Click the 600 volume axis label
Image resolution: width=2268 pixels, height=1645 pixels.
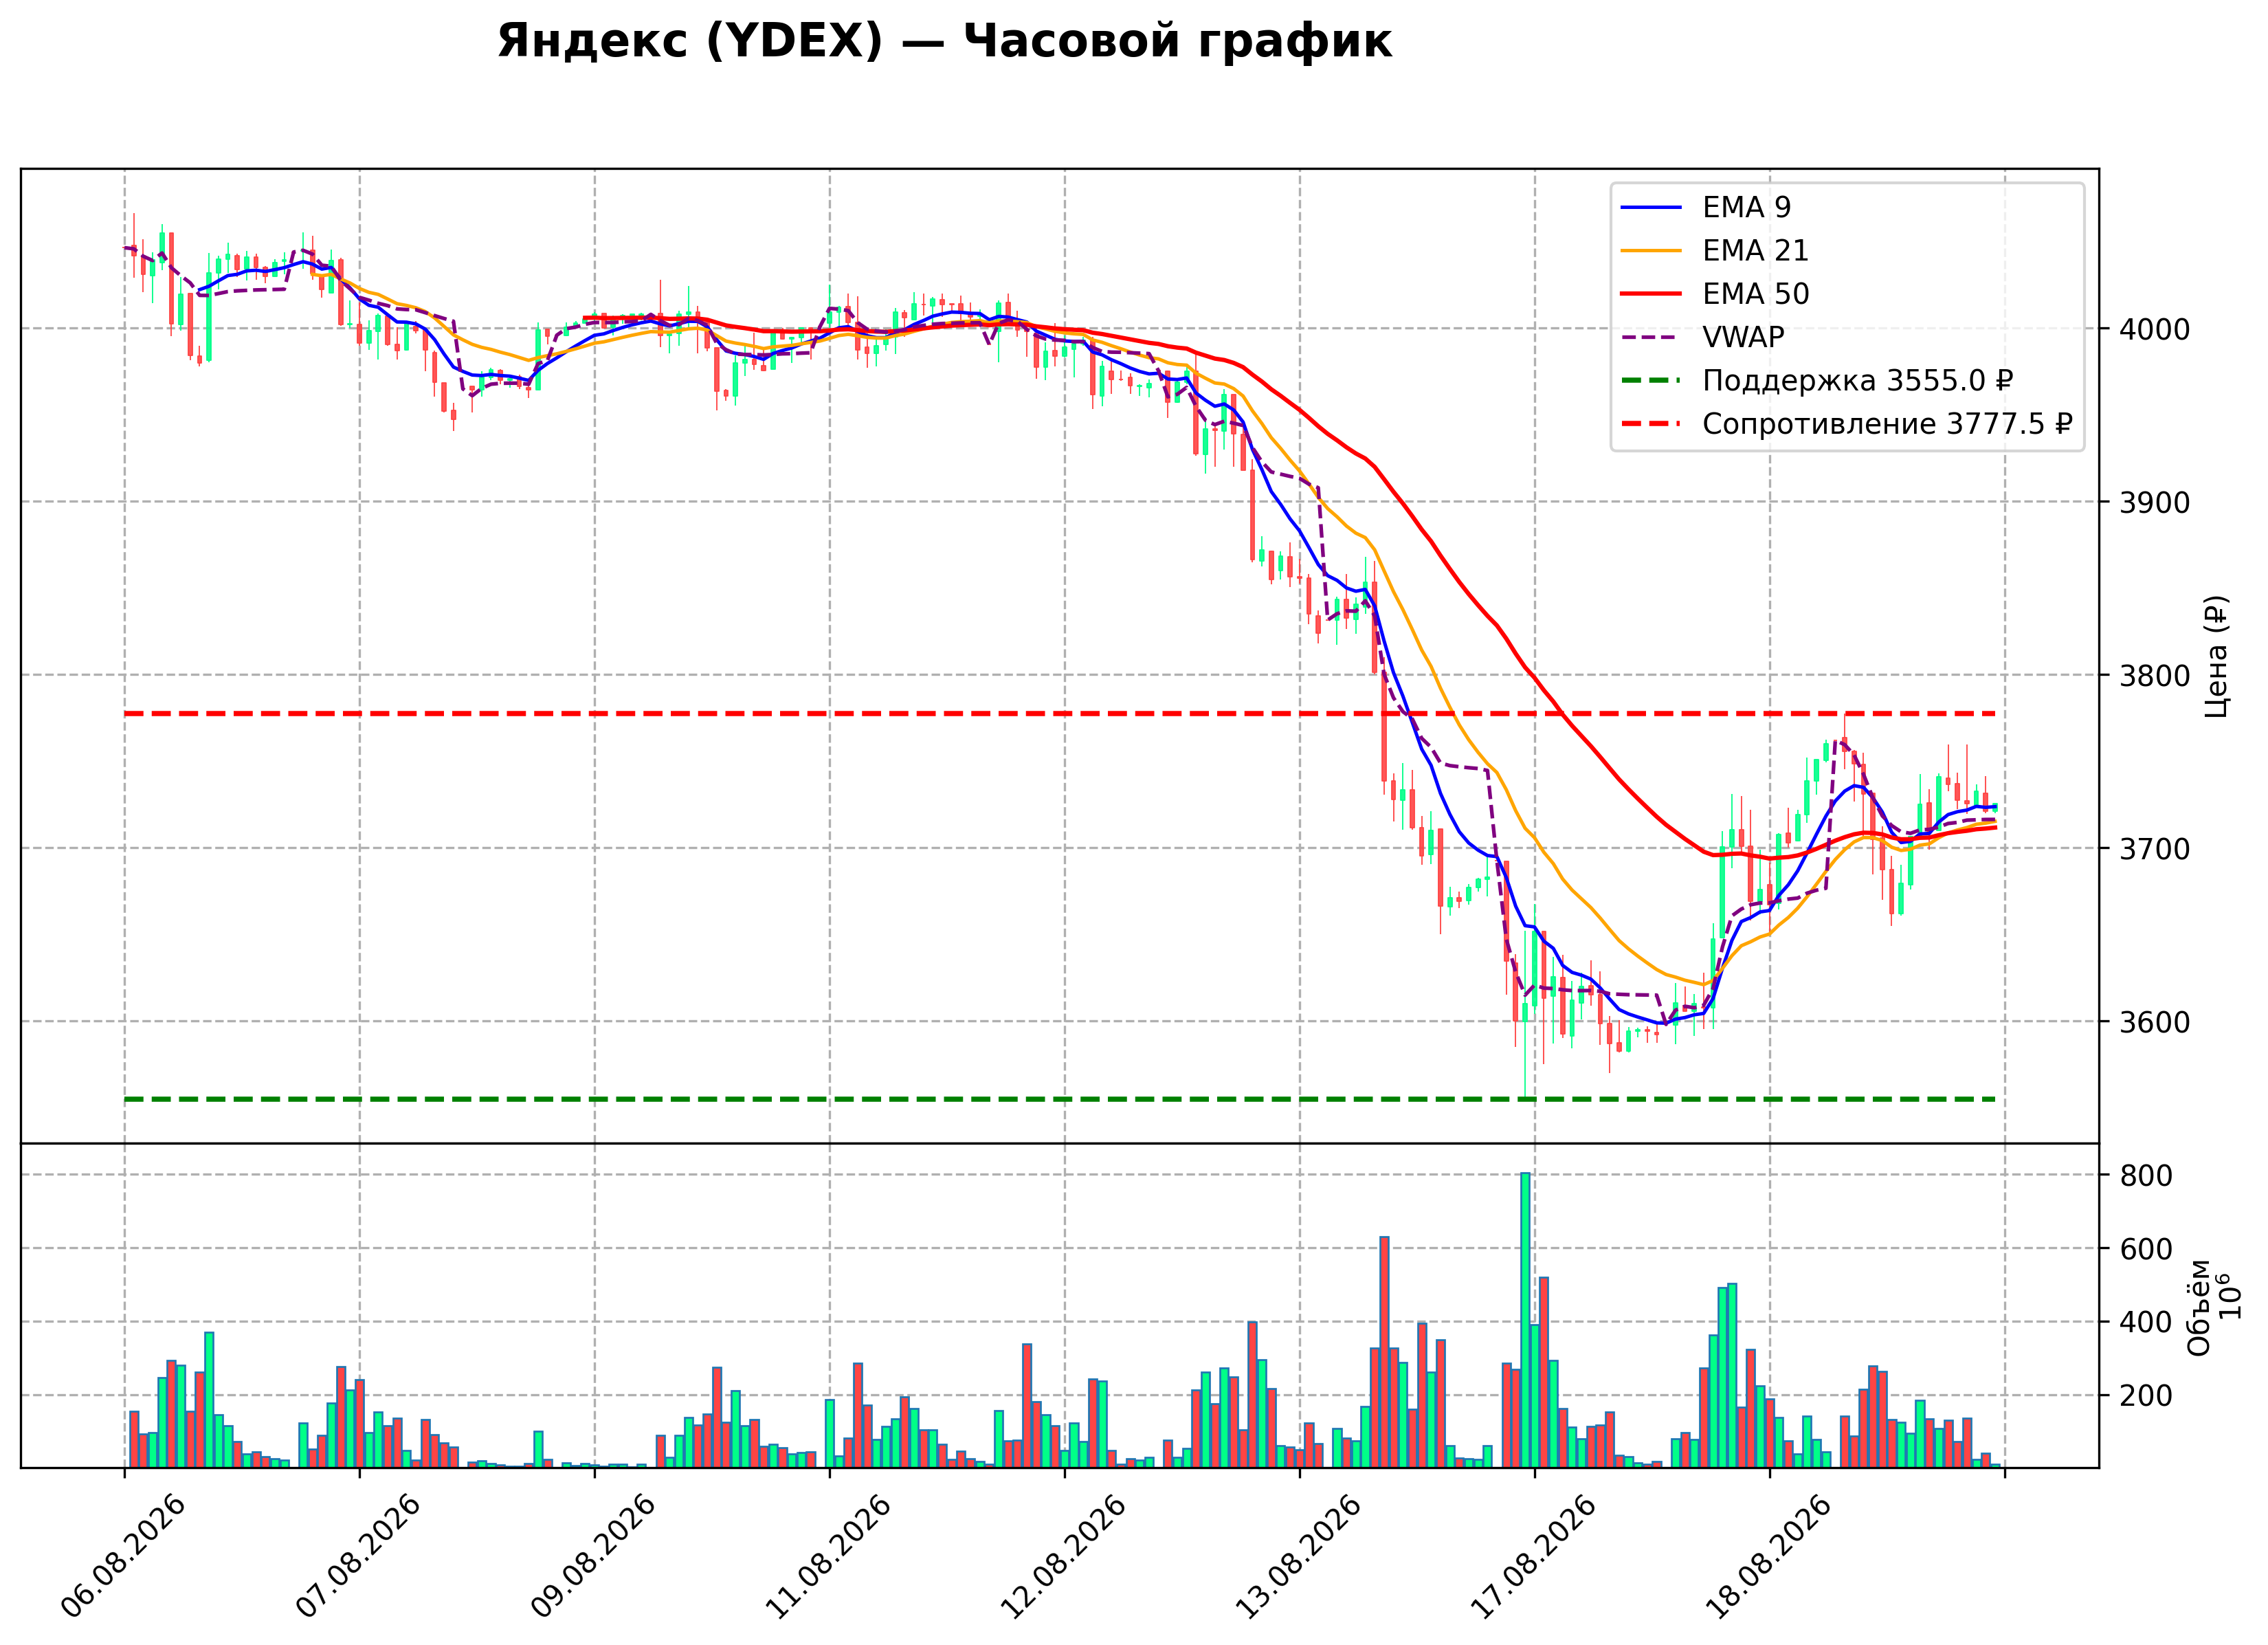[x=2145, y=1249]
